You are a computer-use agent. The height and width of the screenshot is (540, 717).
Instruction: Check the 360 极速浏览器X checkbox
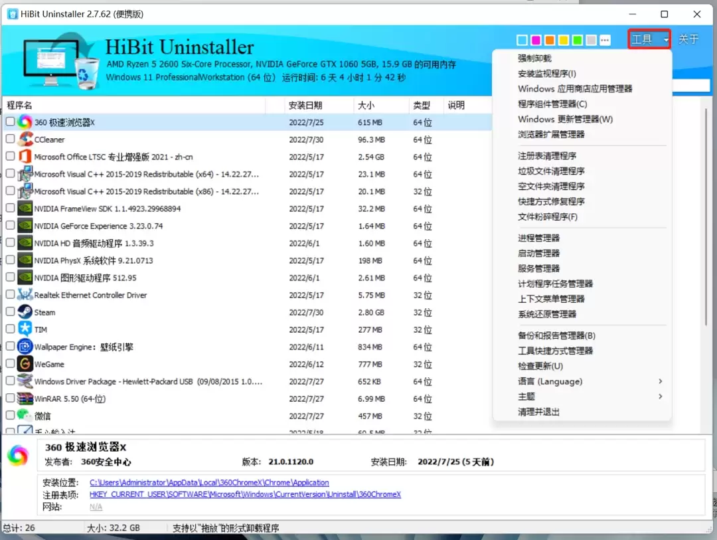click(10, 122)
